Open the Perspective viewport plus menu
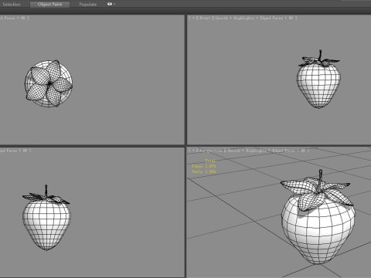The height and width of the screenshot is (278, 371). tap(193, 151)
